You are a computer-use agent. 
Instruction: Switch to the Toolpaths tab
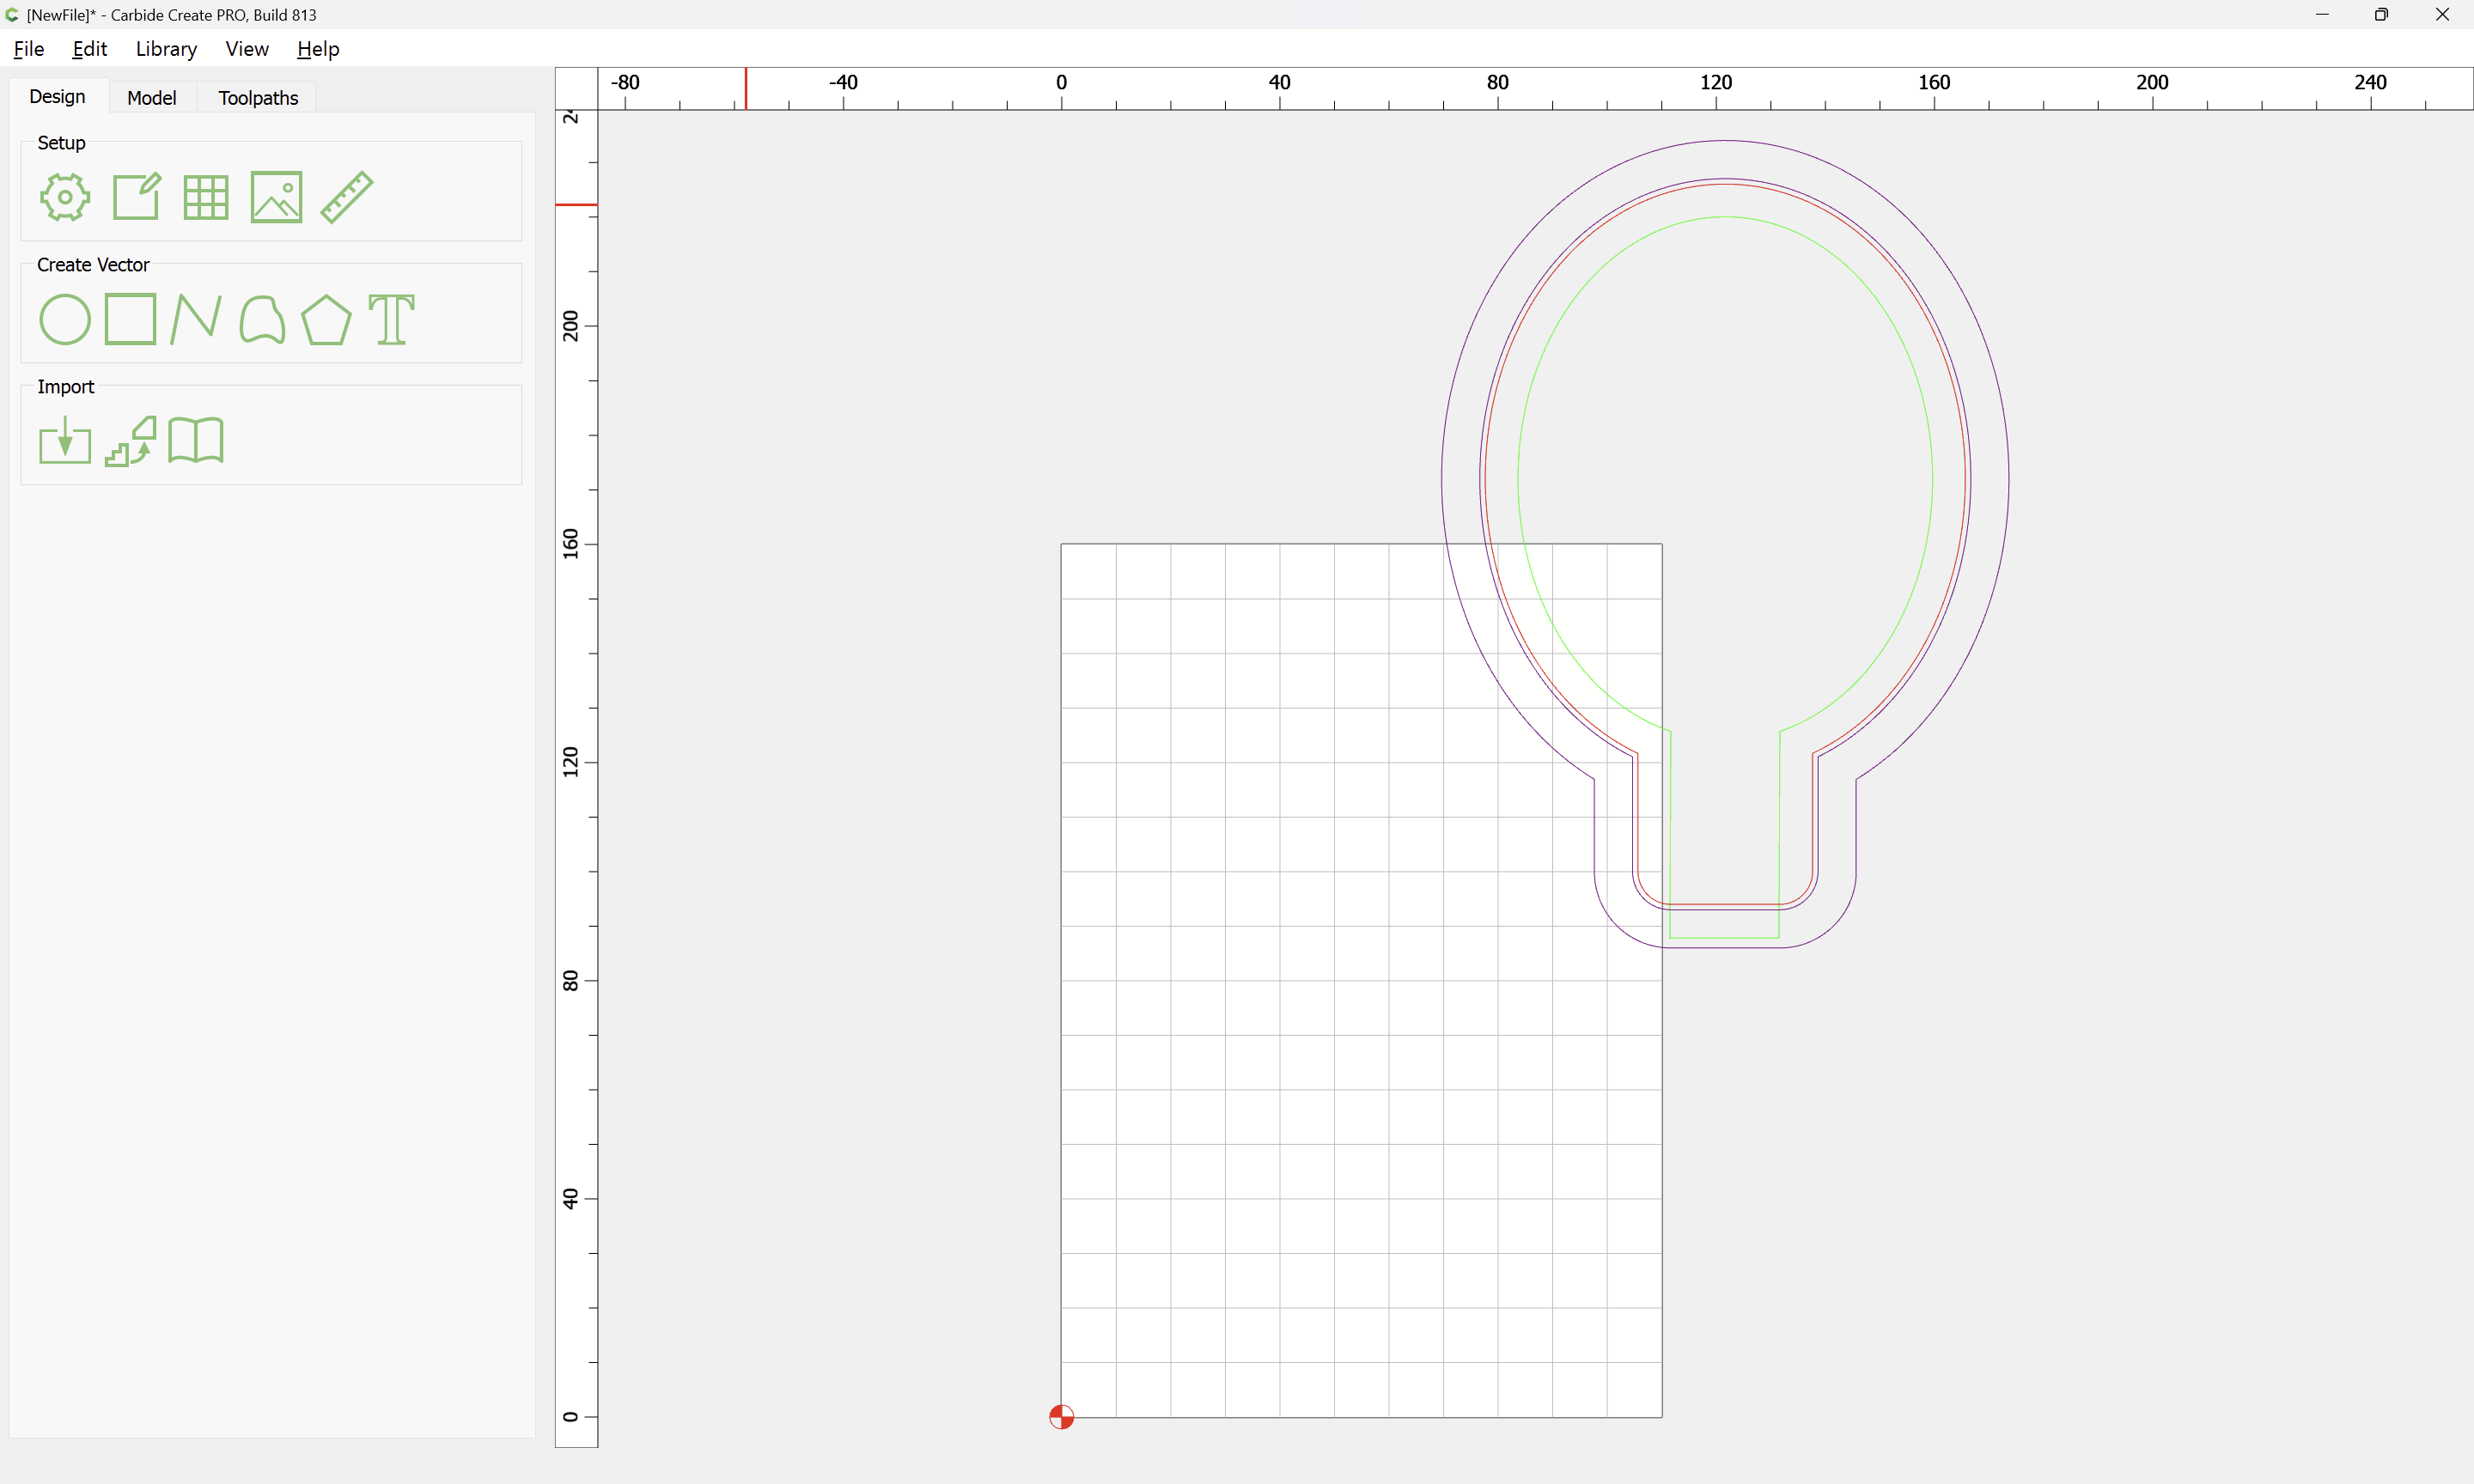[258, 97]
